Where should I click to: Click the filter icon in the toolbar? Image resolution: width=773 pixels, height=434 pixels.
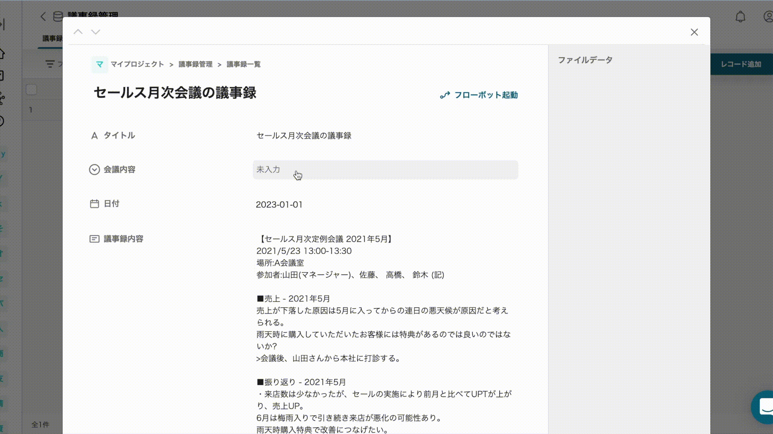click(x=50, y=64)
